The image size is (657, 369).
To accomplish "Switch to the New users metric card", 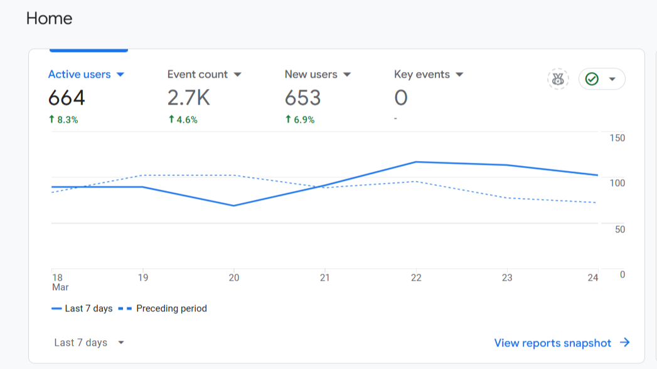I will (x=311, y=74).
